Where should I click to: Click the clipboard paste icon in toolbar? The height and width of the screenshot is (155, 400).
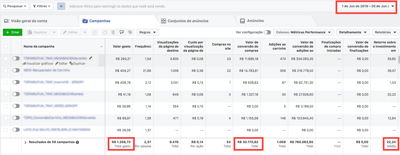click(95, 32)
